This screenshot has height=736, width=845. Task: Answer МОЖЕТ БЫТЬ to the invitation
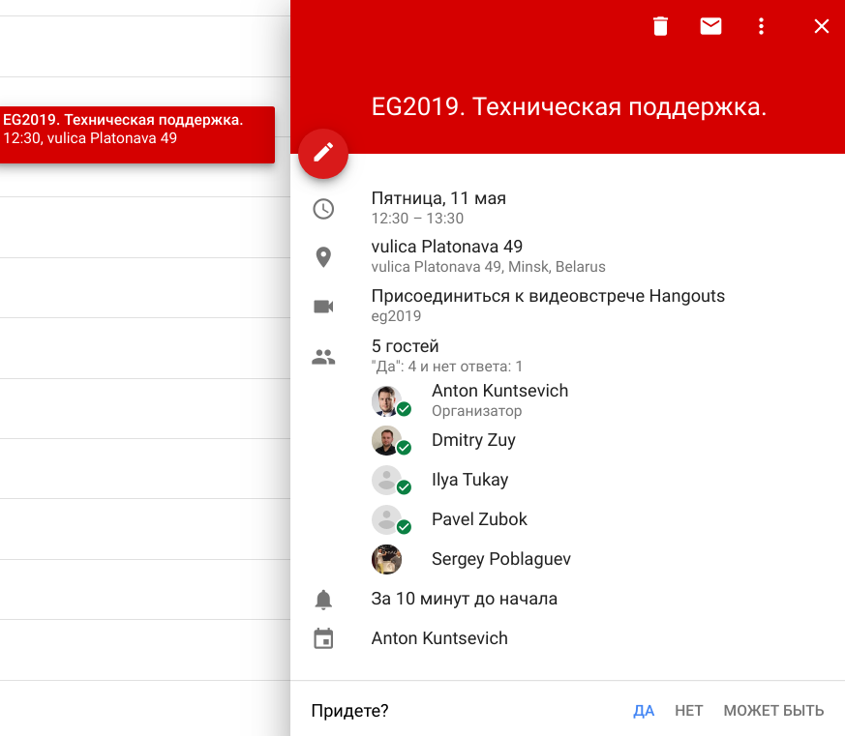coord(773,711)
